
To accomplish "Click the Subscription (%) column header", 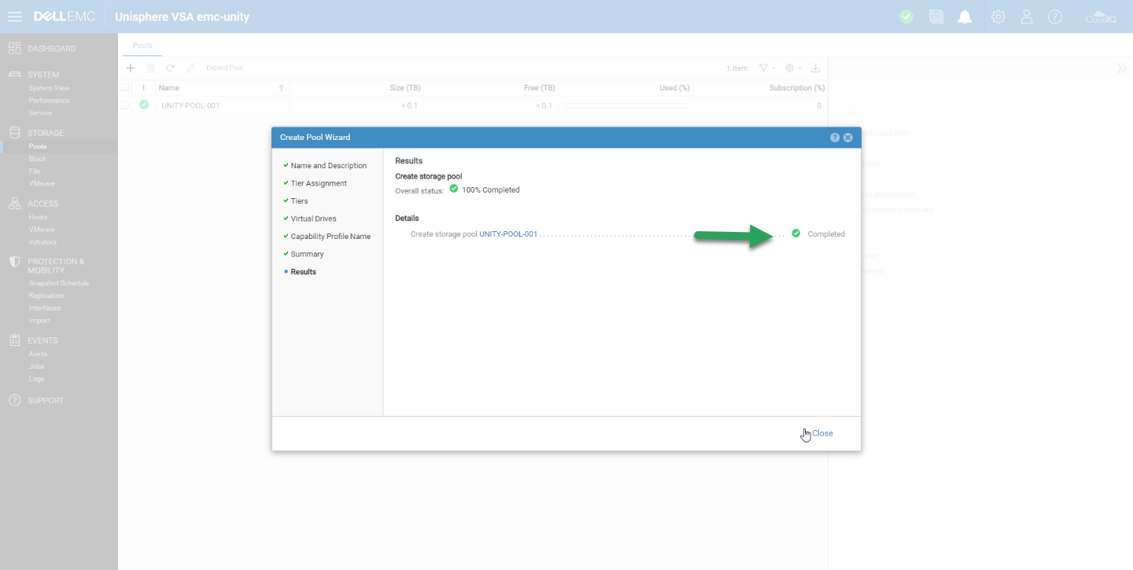I will [797, 88].
